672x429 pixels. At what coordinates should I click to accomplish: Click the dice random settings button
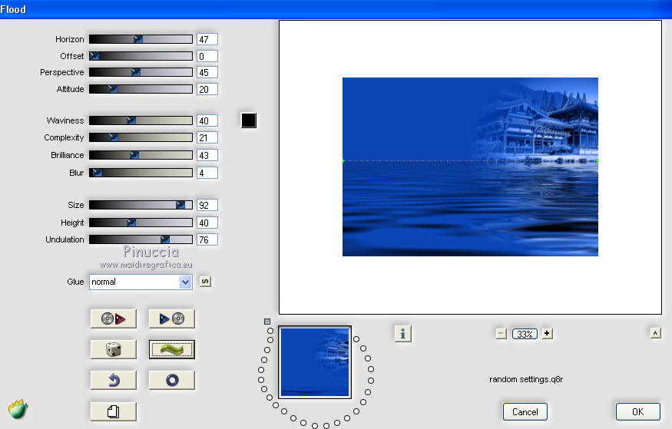point(113,349)
